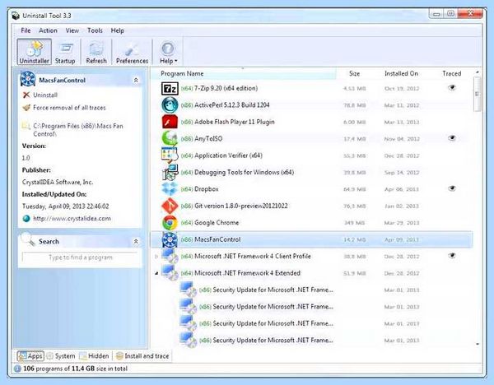The height and width of the screenshot is (385, 494).
Task: Open the Startup toolbar section
Action: pyautogui.click(x=65, y=53)
